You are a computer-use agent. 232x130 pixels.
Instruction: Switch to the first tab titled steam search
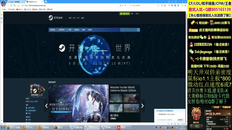(x=16, y=2)
